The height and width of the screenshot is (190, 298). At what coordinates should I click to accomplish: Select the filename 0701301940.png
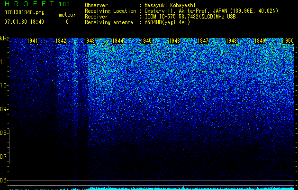[24, 12]
